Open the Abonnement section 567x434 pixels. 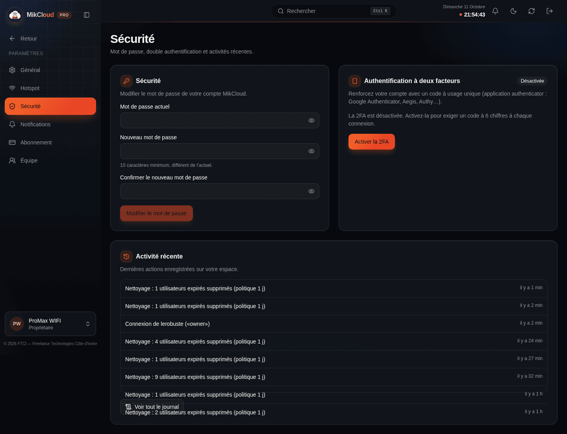[x=50, y=142]
